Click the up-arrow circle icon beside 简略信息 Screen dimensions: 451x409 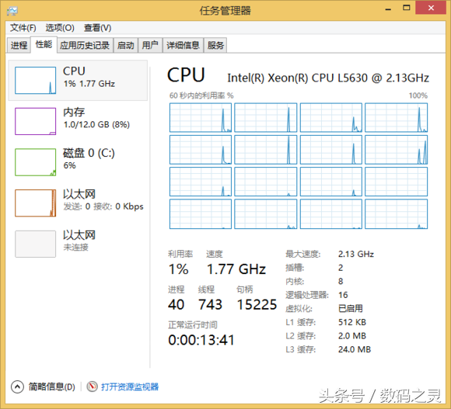pos(17,387)
